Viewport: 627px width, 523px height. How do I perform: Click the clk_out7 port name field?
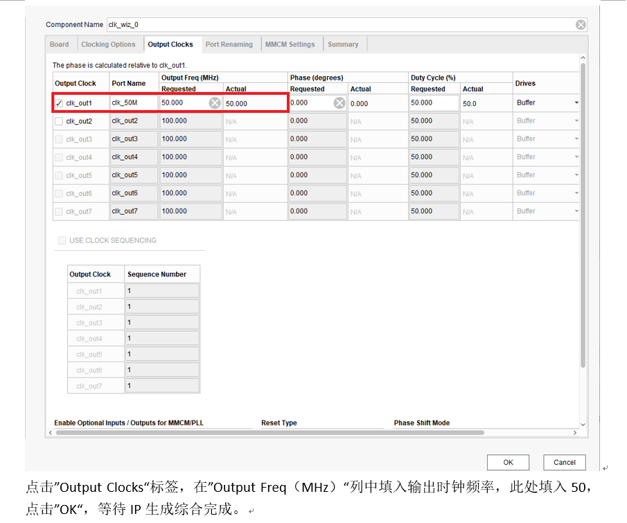[x=134, y=211]
